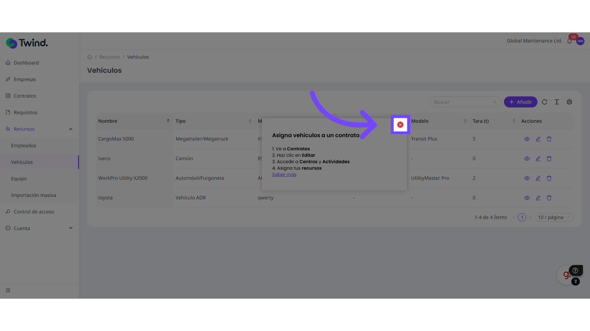The width and height of the screenshot is (590, 331).
Task: Edit the CargoMax 5000 vehicle
Action: coord(538,139)
